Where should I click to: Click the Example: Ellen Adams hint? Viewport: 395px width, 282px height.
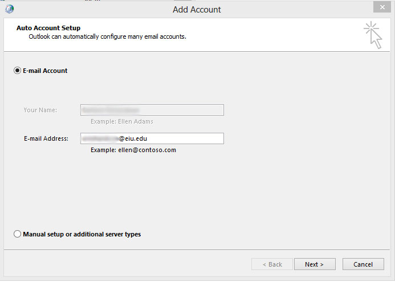pyautogui.click(x=122, y=121)
